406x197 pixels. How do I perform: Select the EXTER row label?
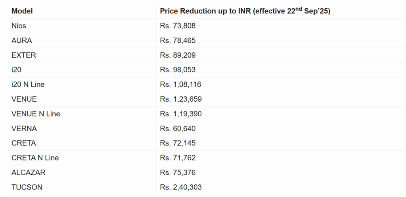24,55
